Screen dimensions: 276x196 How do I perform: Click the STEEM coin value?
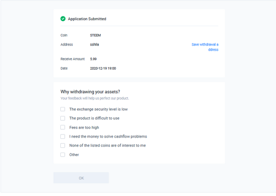[95, 35]
